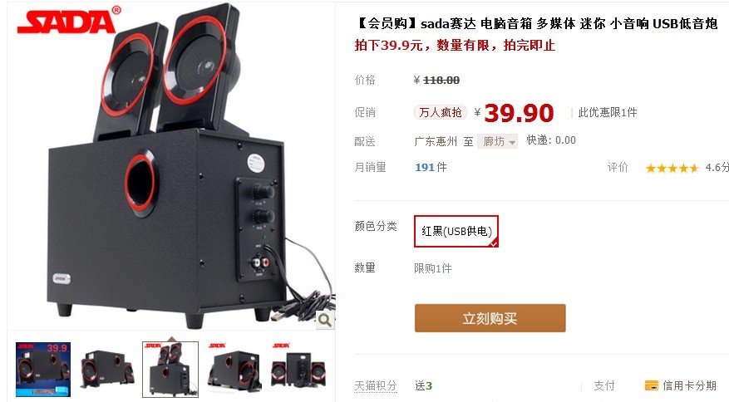This screenshot has height=402, width=729.
Task: Click the five-star rating icons
Action: 672,168
